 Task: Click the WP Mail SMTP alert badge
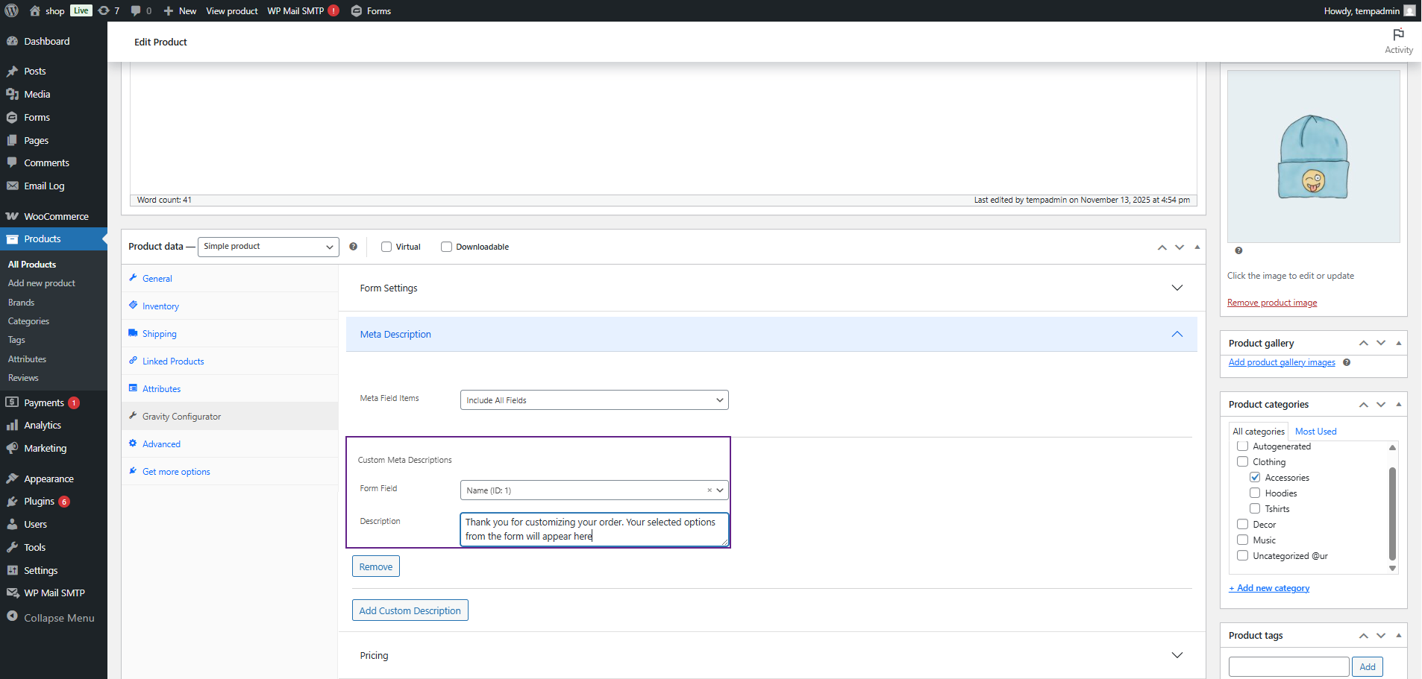click(x=333, y=10)
